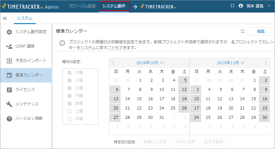Click the expand panel icon beside 編集

(x=243, y=31)
